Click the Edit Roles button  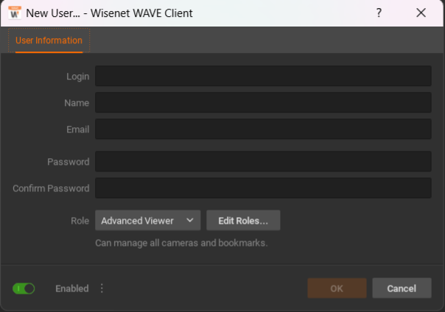point(243,220)
